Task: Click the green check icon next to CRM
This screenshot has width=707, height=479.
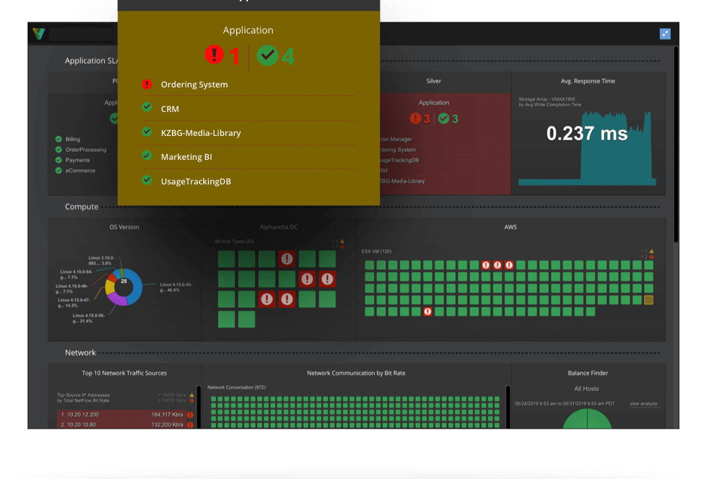Action: tap(147, 107)
